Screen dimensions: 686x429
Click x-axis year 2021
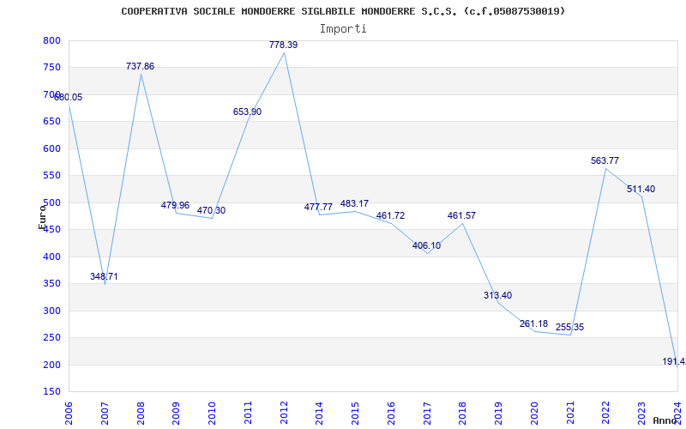[570, 413]
